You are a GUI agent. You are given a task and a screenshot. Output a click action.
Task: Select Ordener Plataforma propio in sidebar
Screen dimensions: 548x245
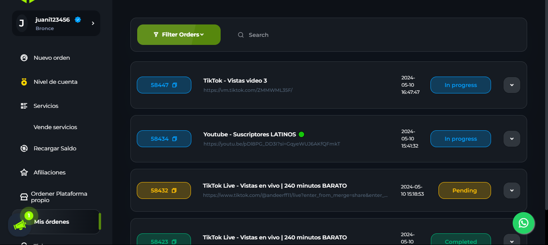click(59, 197)
